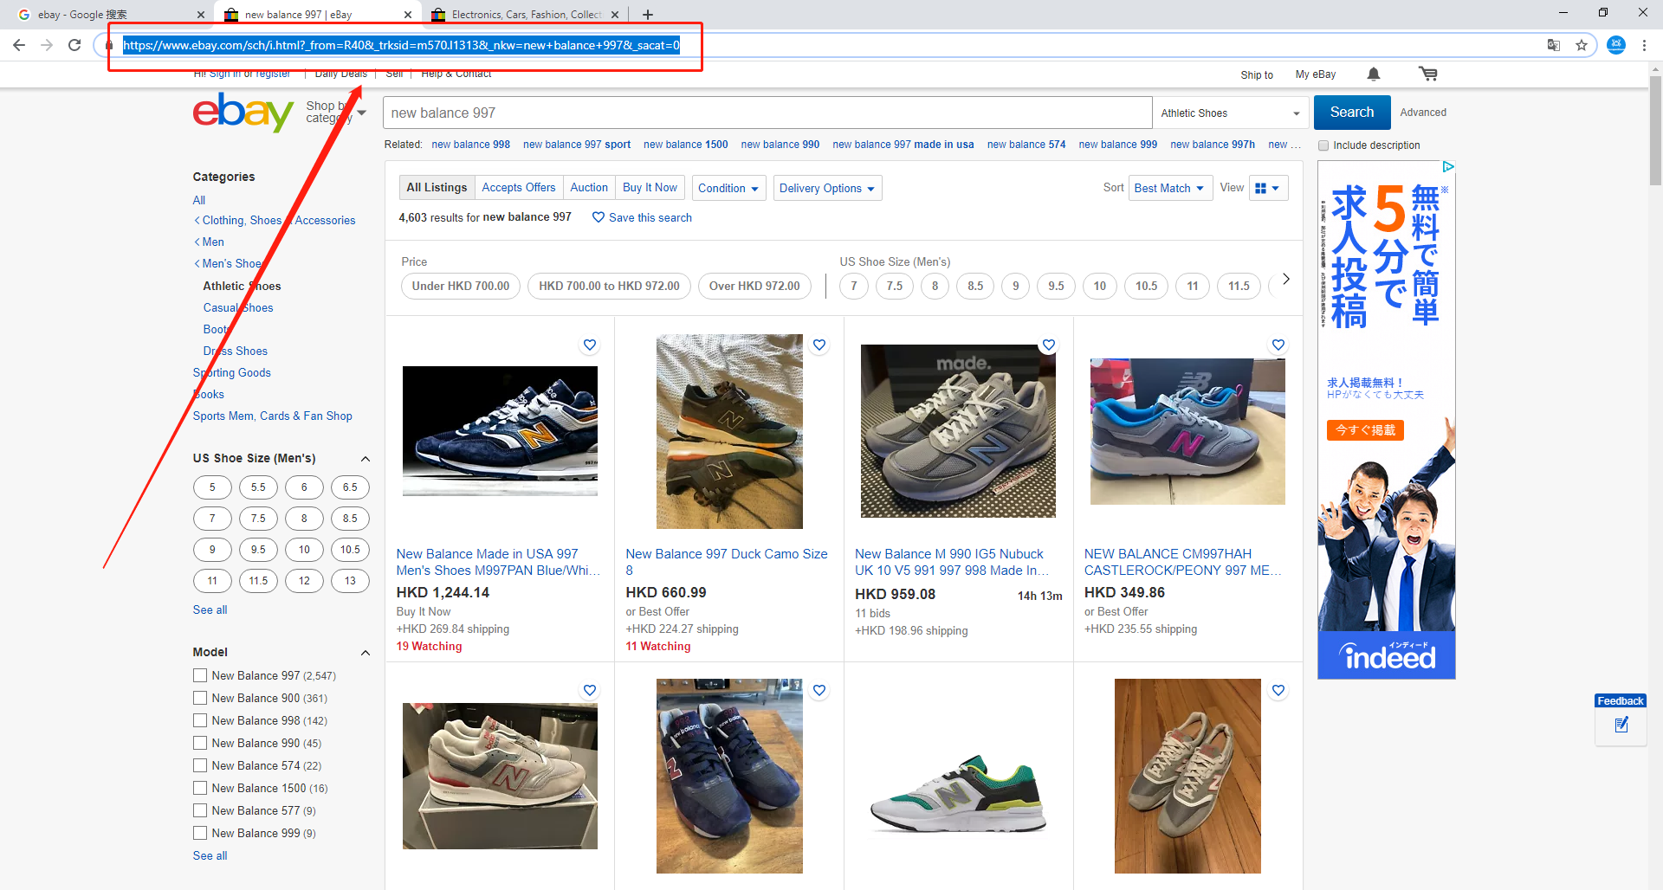Click the page vertical scrollbar
1663x890 pixels.
(x=1656, y=130)
